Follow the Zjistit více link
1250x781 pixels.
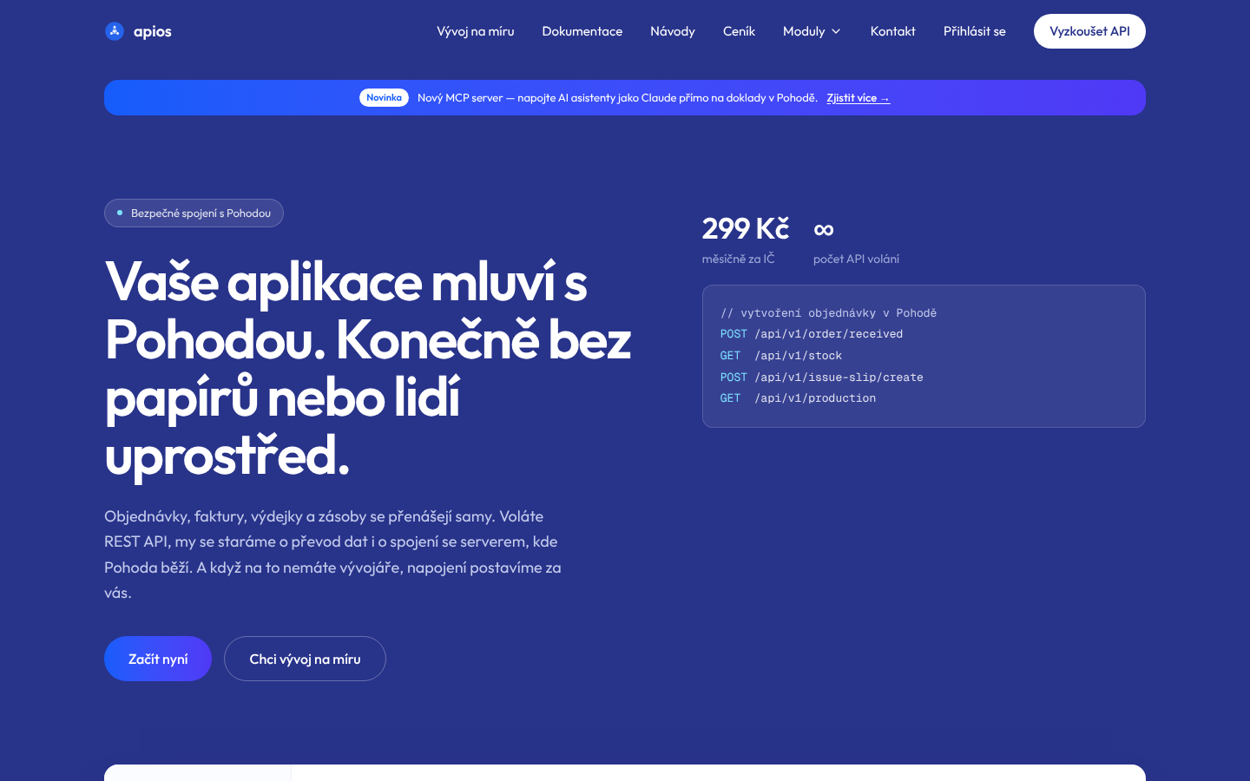pos(858,98)
